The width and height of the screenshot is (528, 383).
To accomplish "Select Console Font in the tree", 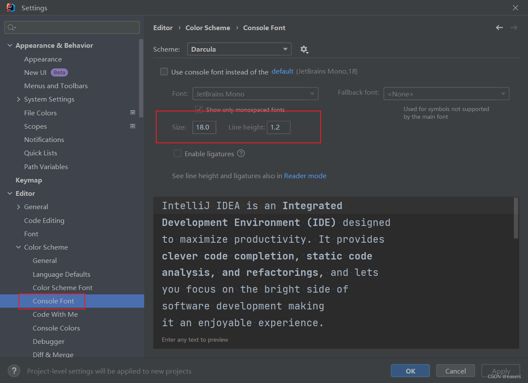I will [x=53, y=301].
